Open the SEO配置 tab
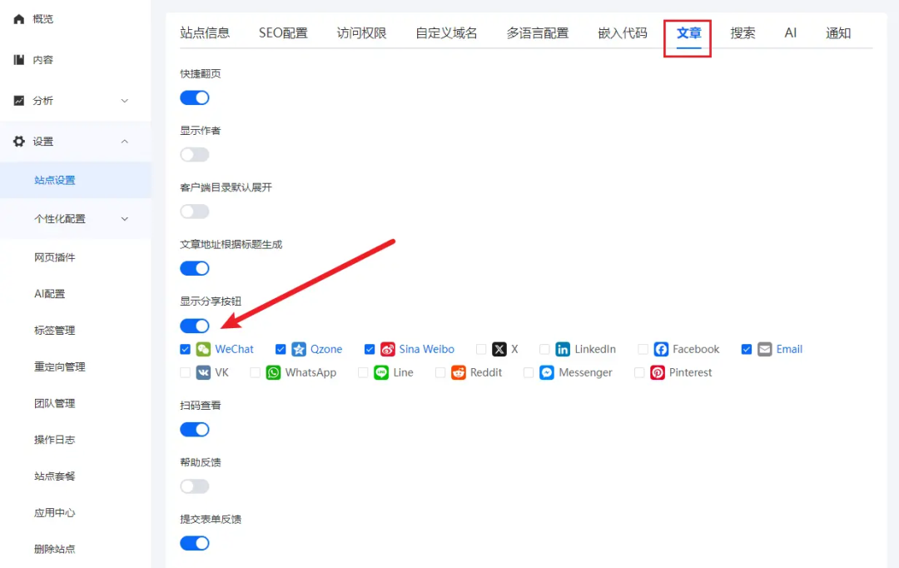 tap(283, 32)
